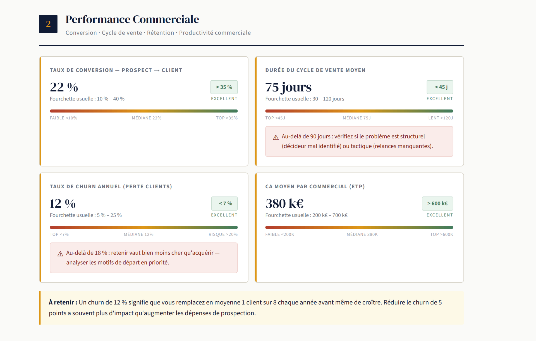Viewport: 536px width, 341px height.
Task: Click the 22 % conversion value
Action: coord(64,87)
